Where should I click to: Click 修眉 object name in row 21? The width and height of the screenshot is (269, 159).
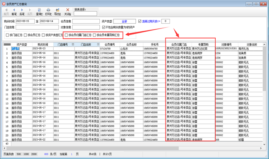click(x=251, y=140)
